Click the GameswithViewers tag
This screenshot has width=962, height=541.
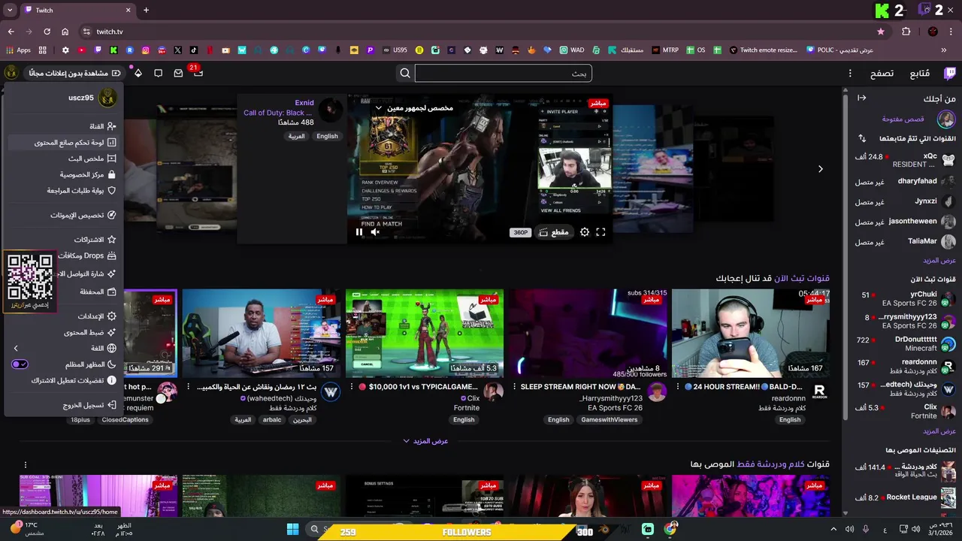click(609, 420)
